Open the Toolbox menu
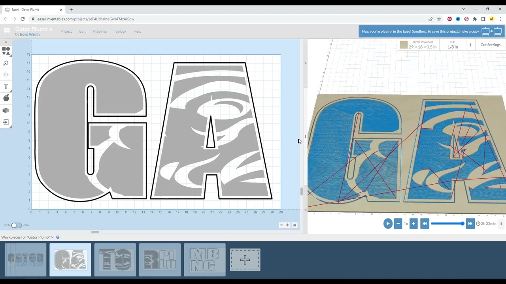 point(120,31)
